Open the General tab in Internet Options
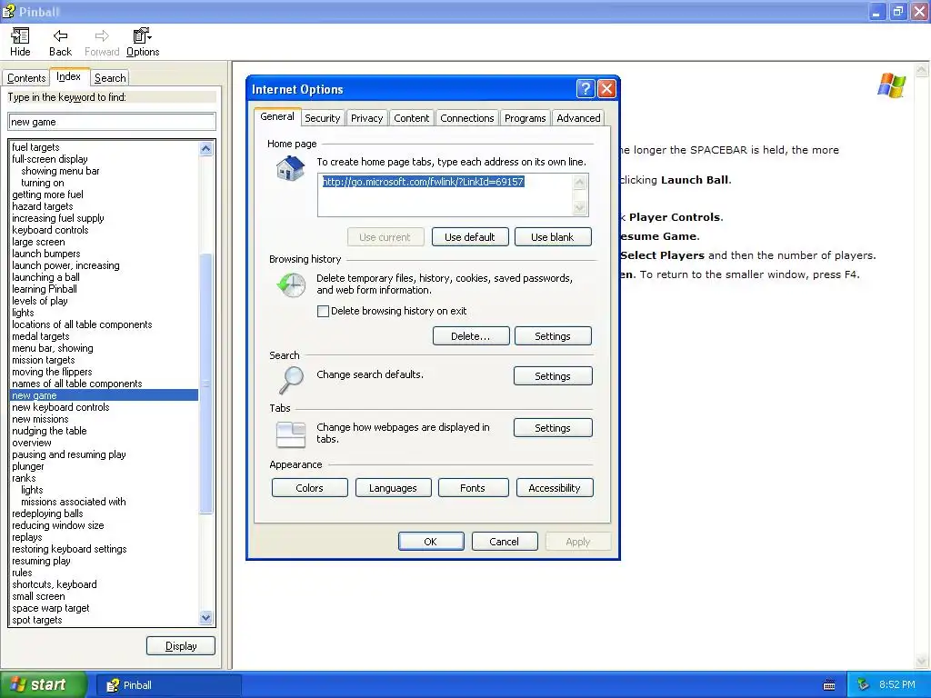 pos(277,116)
